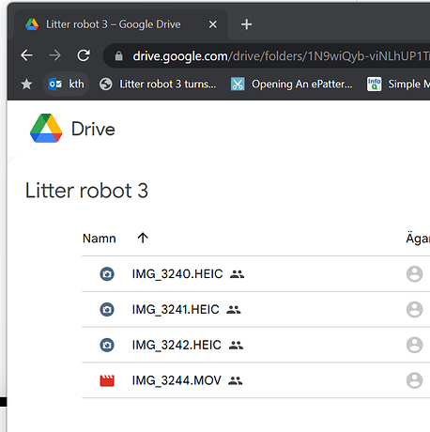Click the image icon beside IMG_3240.HEIC
Screen dimensions: 430x432
(107, 274)
